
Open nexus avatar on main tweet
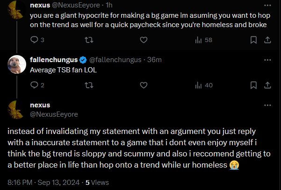pos(17,110)
